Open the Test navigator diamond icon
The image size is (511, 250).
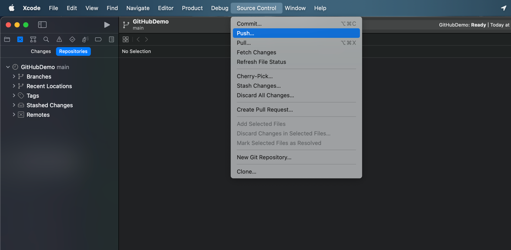pyautogui.click(x=72, y=39)
